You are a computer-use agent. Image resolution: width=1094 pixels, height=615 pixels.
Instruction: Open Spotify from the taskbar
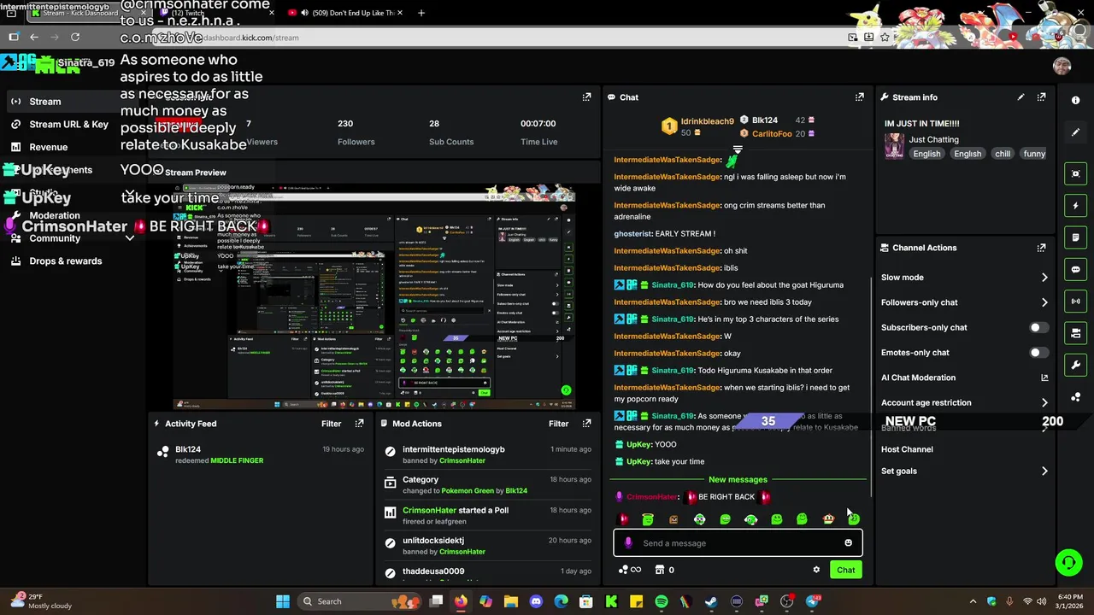tap(662, 601)
